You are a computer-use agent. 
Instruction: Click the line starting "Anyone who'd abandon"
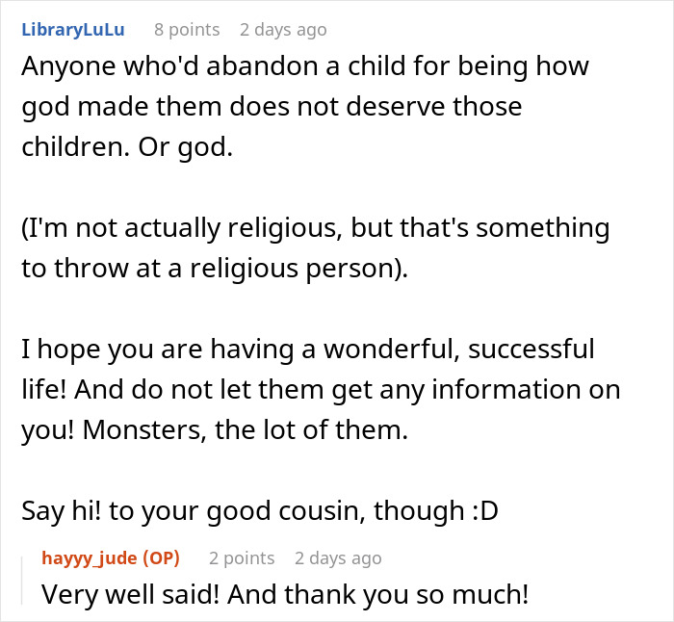tap(305, 68)
